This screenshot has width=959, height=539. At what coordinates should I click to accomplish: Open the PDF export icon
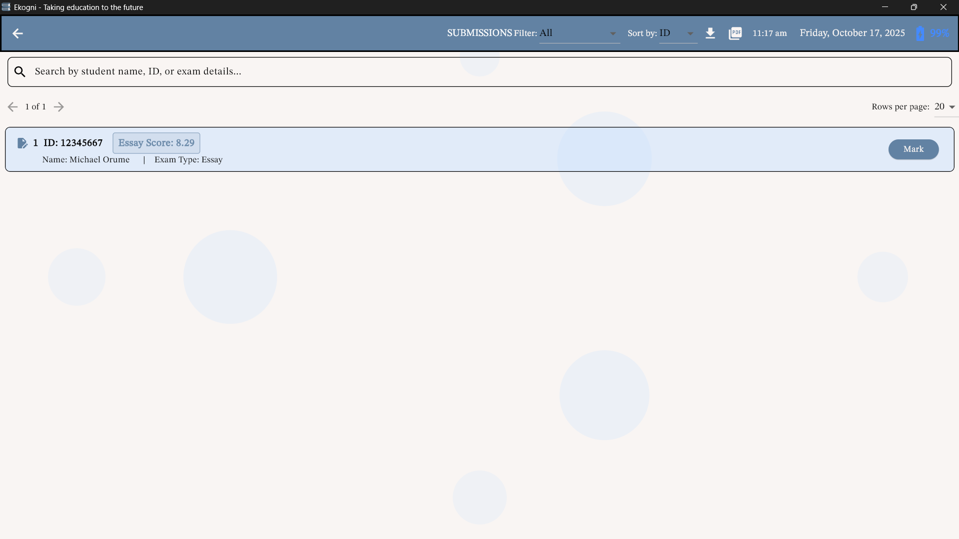[735, 33]
